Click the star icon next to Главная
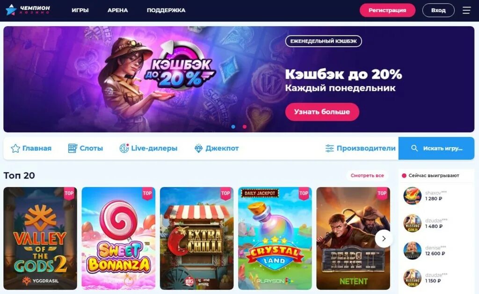Viewport: 479px width, 294px height. [15, 148]
